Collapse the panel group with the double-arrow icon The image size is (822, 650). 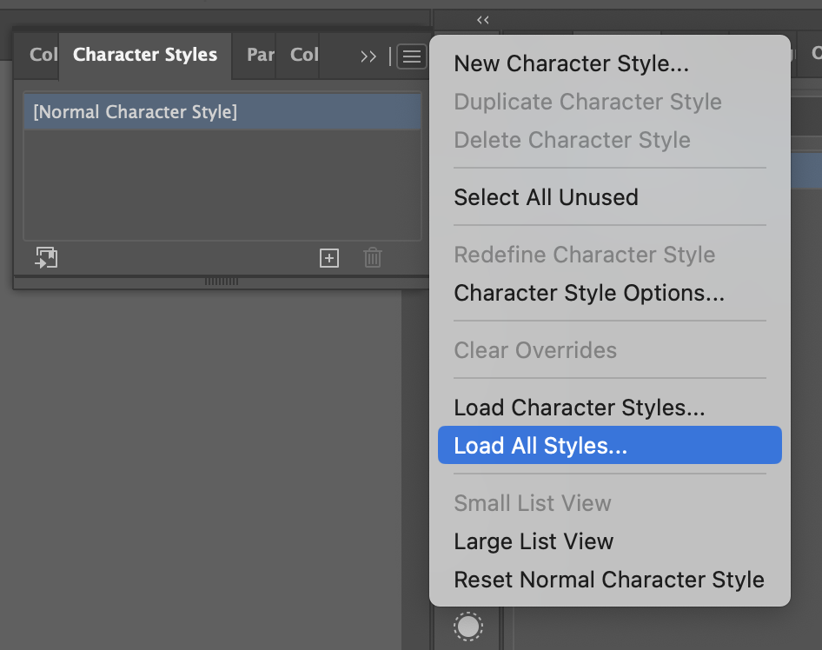(482, 19)
